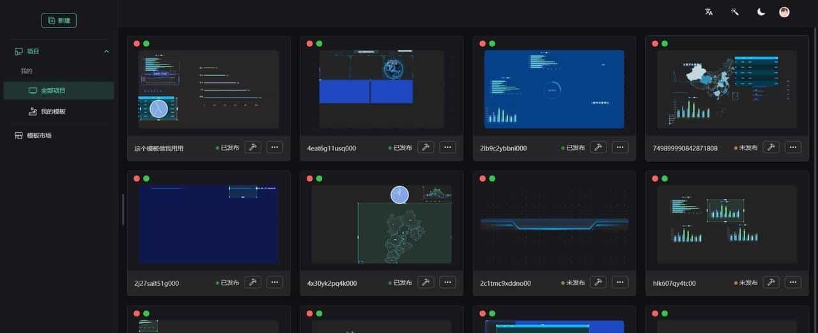
Task: Click project name 2ib9c2ybbni000
Action: 504,148
